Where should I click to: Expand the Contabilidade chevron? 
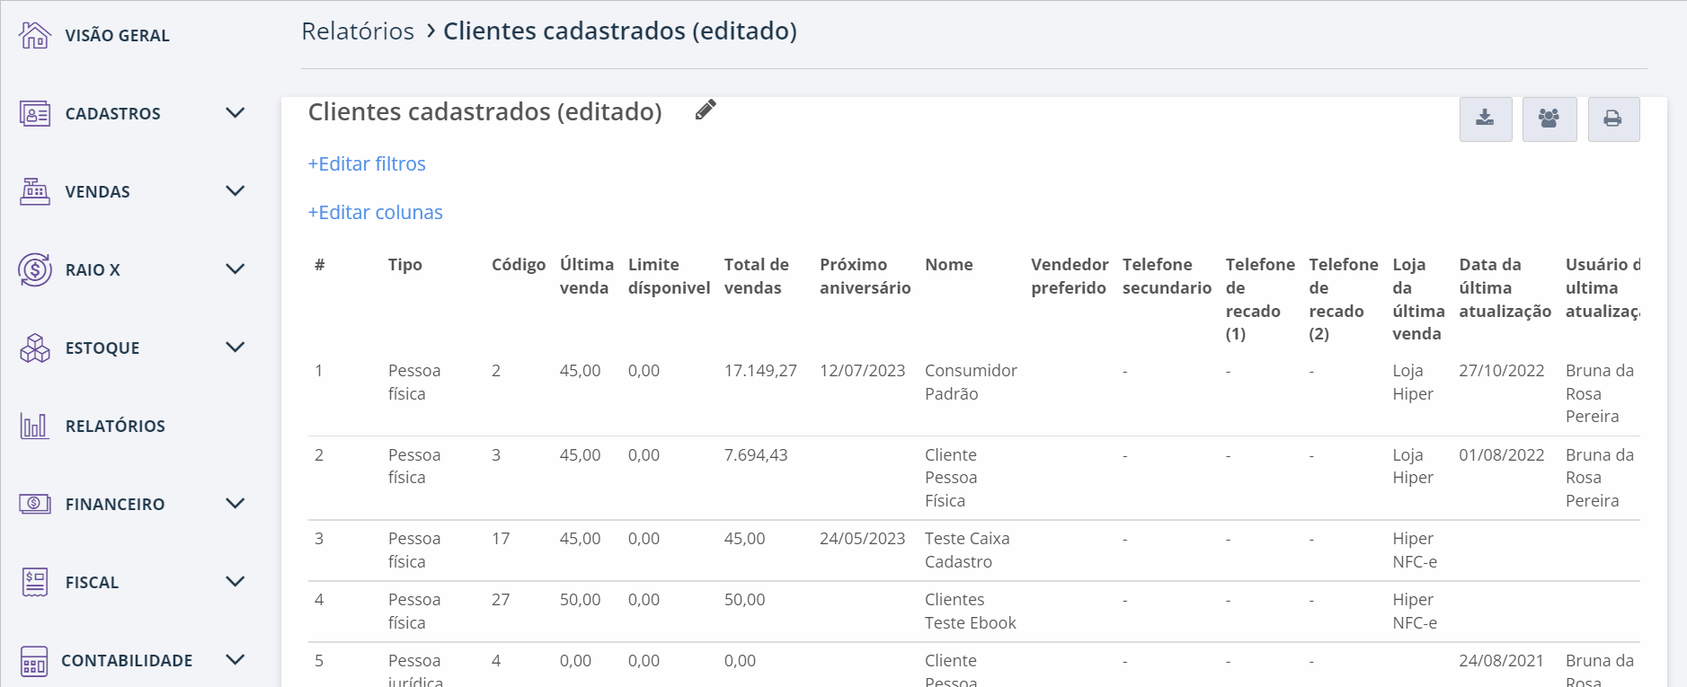235,660
